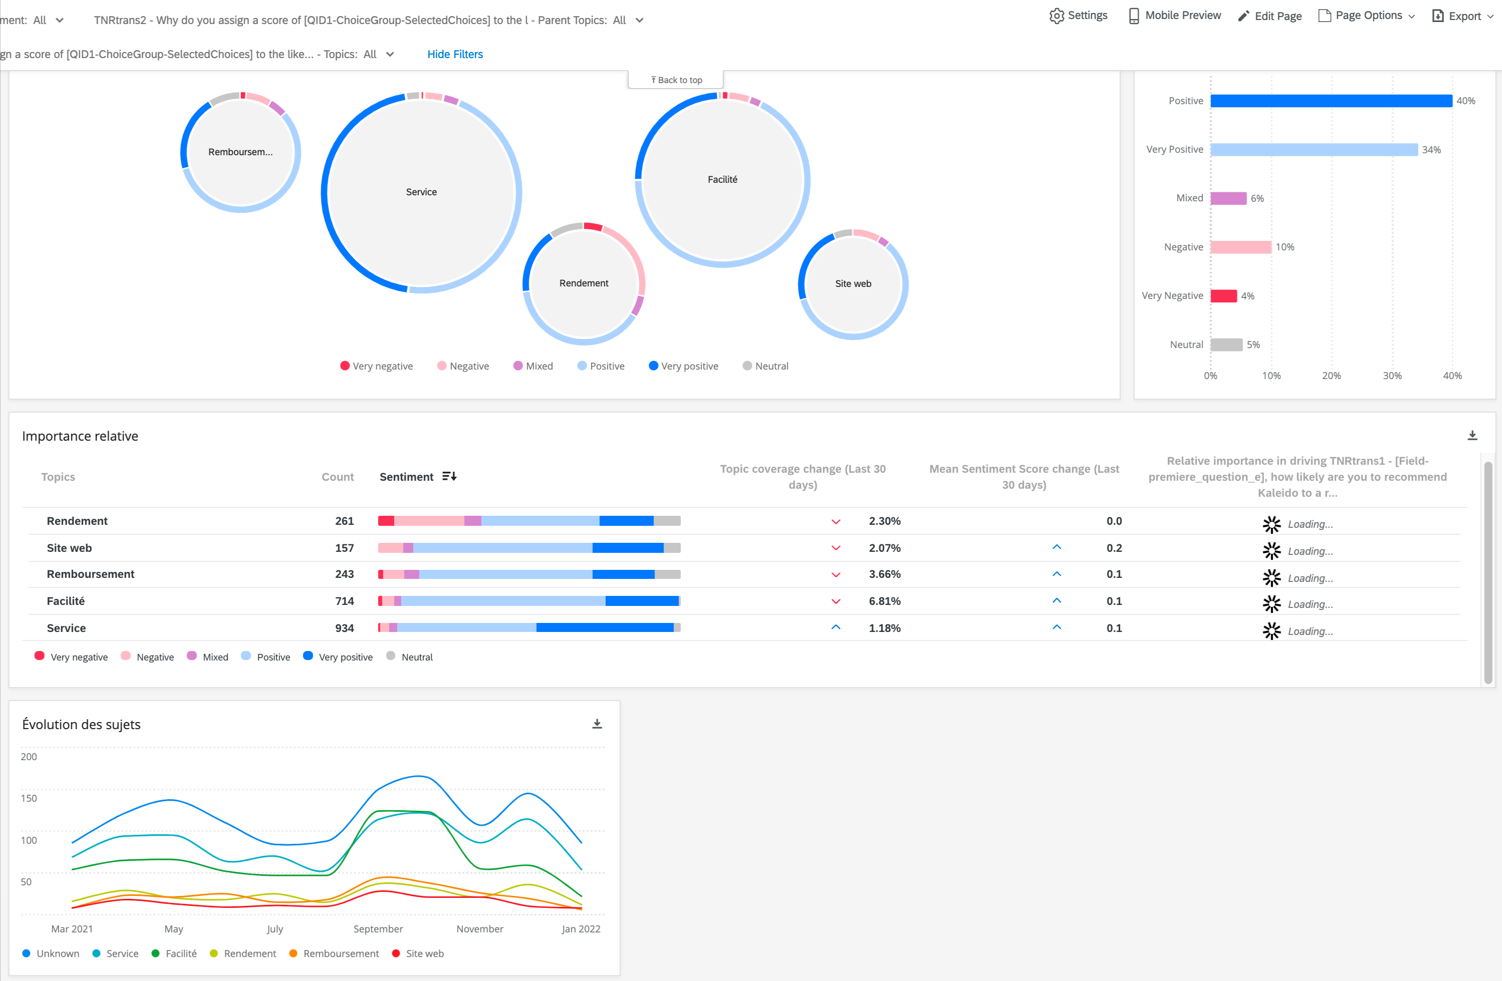Click the Page Options document icon
The width and height of the screenshot is (1502, 981).
click(1324, 16)
